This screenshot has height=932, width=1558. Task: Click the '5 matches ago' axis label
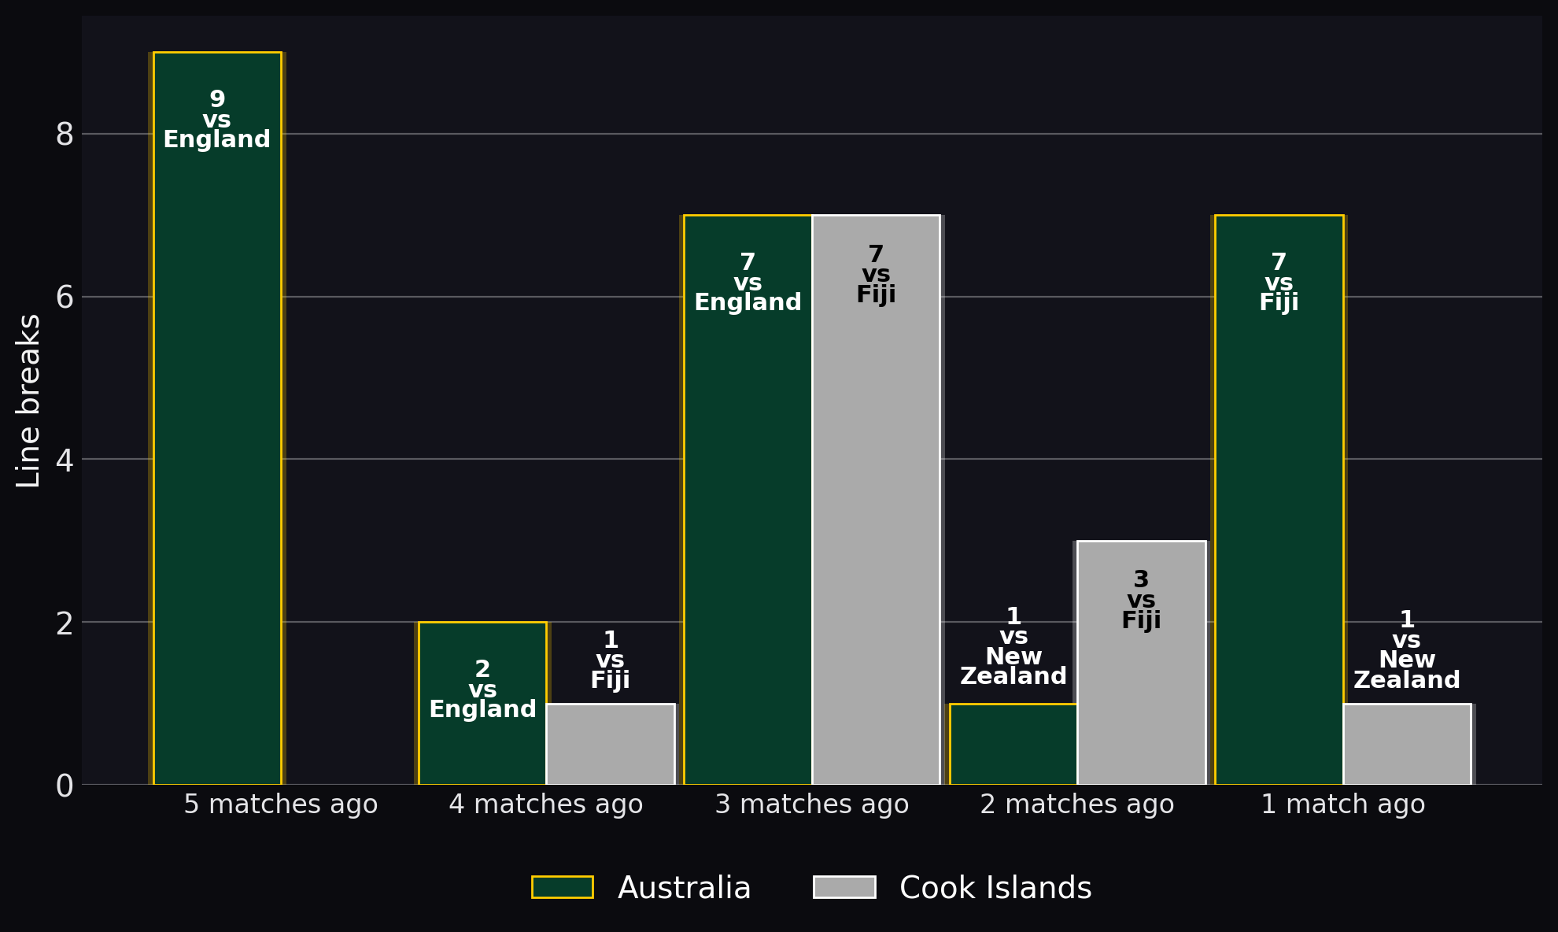tap(281, 804)
